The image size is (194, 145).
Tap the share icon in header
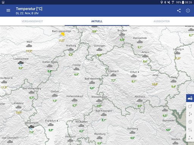click(179, 11)
